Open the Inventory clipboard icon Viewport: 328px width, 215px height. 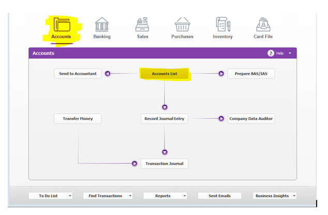tap(222, 26)
